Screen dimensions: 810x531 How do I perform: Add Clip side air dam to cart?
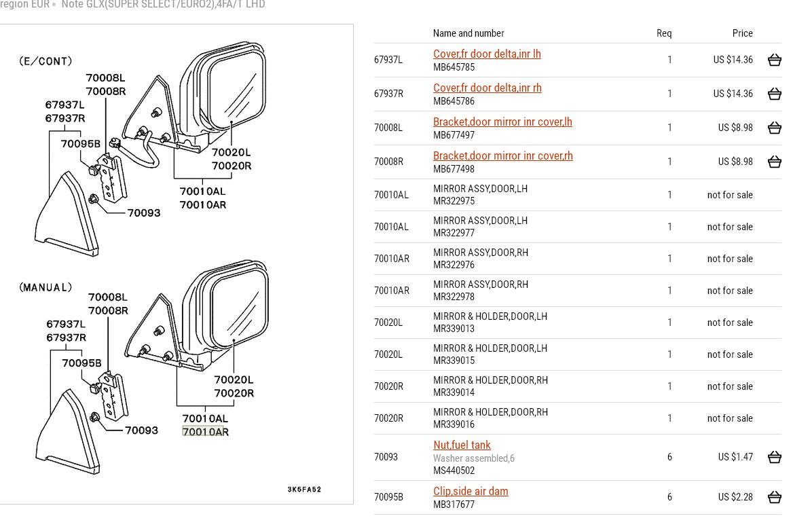[774, 497]
